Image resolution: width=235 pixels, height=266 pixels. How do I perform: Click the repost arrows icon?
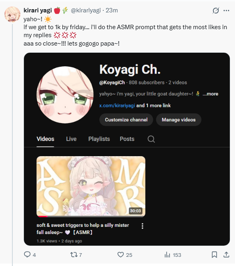[74, 255]
